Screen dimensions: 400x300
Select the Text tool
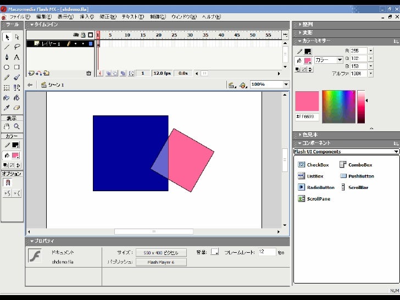pyautogui.click(x=16, y=57)
